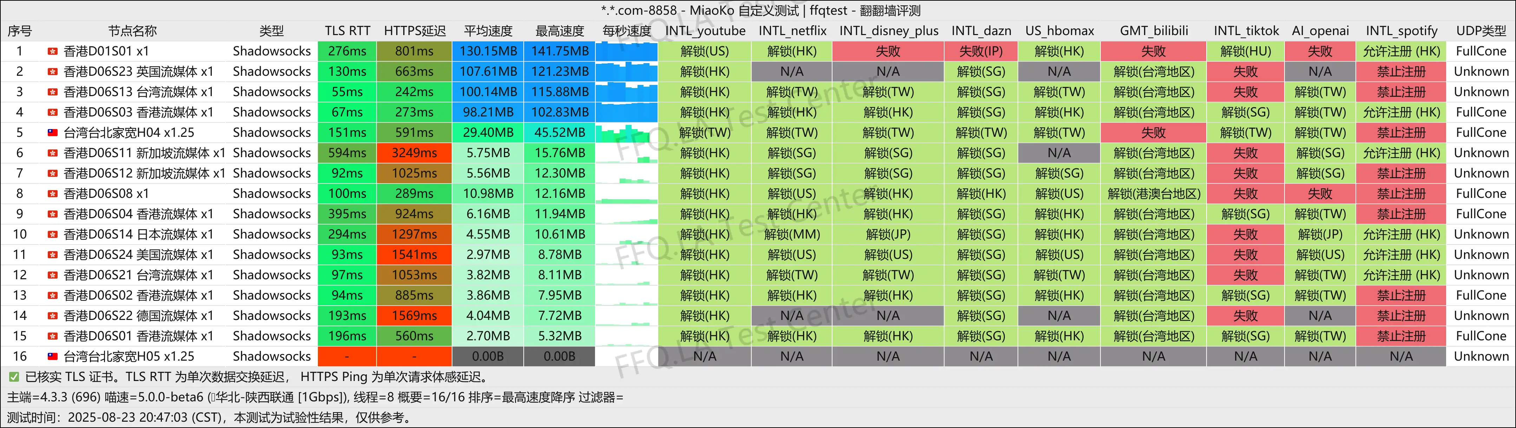The height and width of the screenshot is (428, 1516).
Task: Click the 失败(IP) dazn cell
Action: click(981, 52)
